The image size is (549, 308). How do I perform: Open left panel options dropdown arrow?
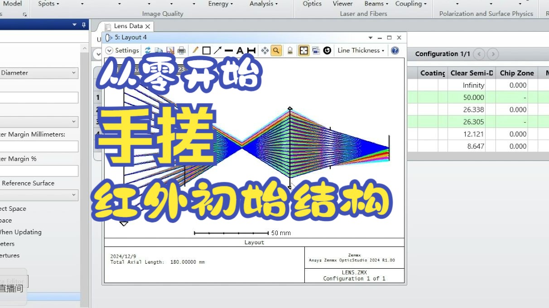(x=75, y=25)
